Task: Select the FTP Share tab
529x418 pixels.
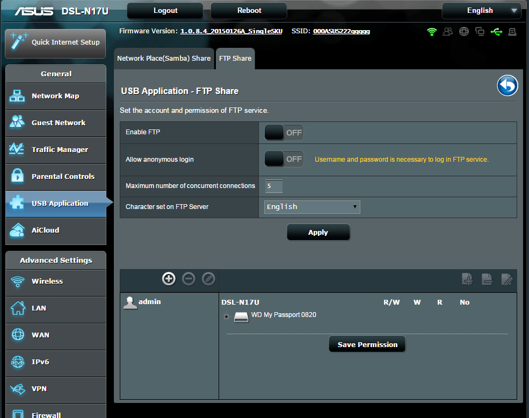Action: (235, 59)
